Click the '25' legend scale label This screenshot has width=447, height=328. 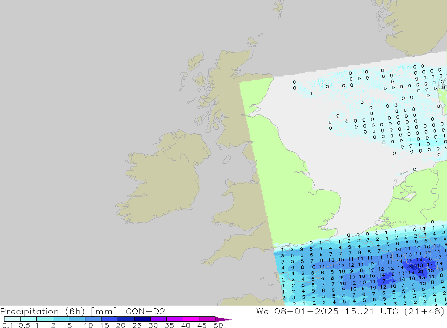(x=137, y=325)
